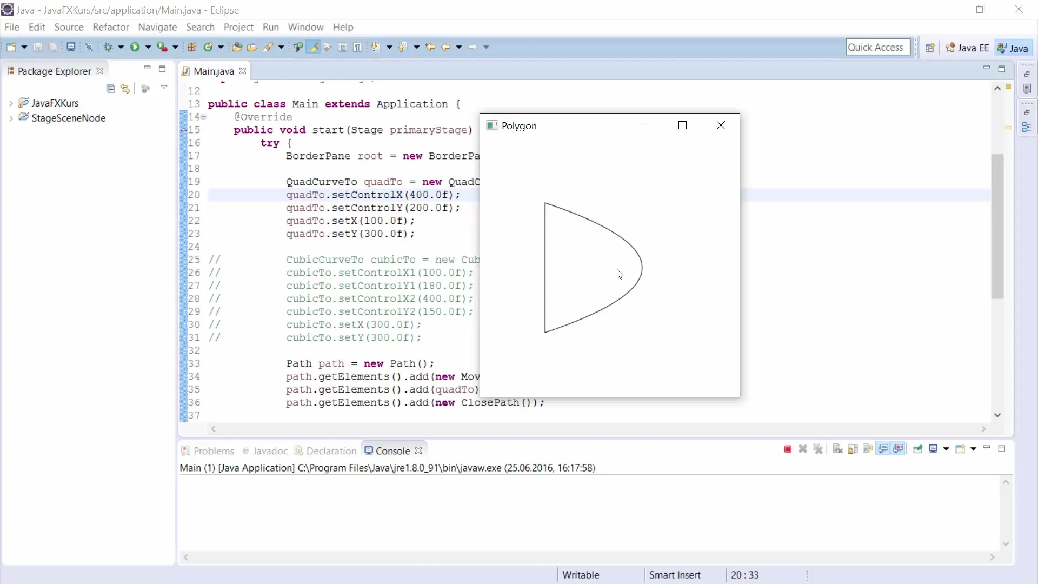Viewport: 1038px width, 584px height.
Task: Toggle Block Selection Mode icon
Action: (x=343, y=47)
